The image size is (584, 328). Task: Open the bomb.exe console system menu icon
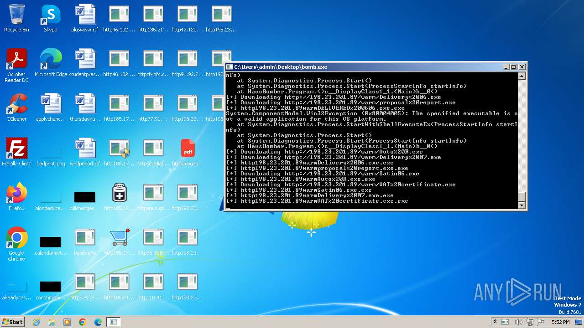[229, 67]
